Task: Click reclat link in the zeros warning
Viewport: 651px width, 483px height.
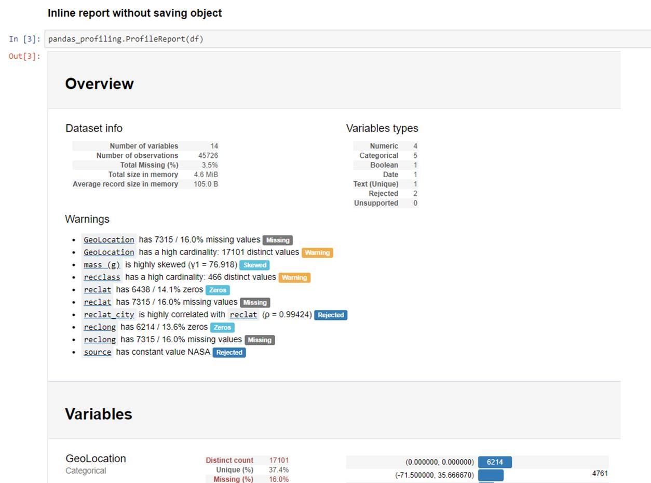Action: [x=98, y=290]
